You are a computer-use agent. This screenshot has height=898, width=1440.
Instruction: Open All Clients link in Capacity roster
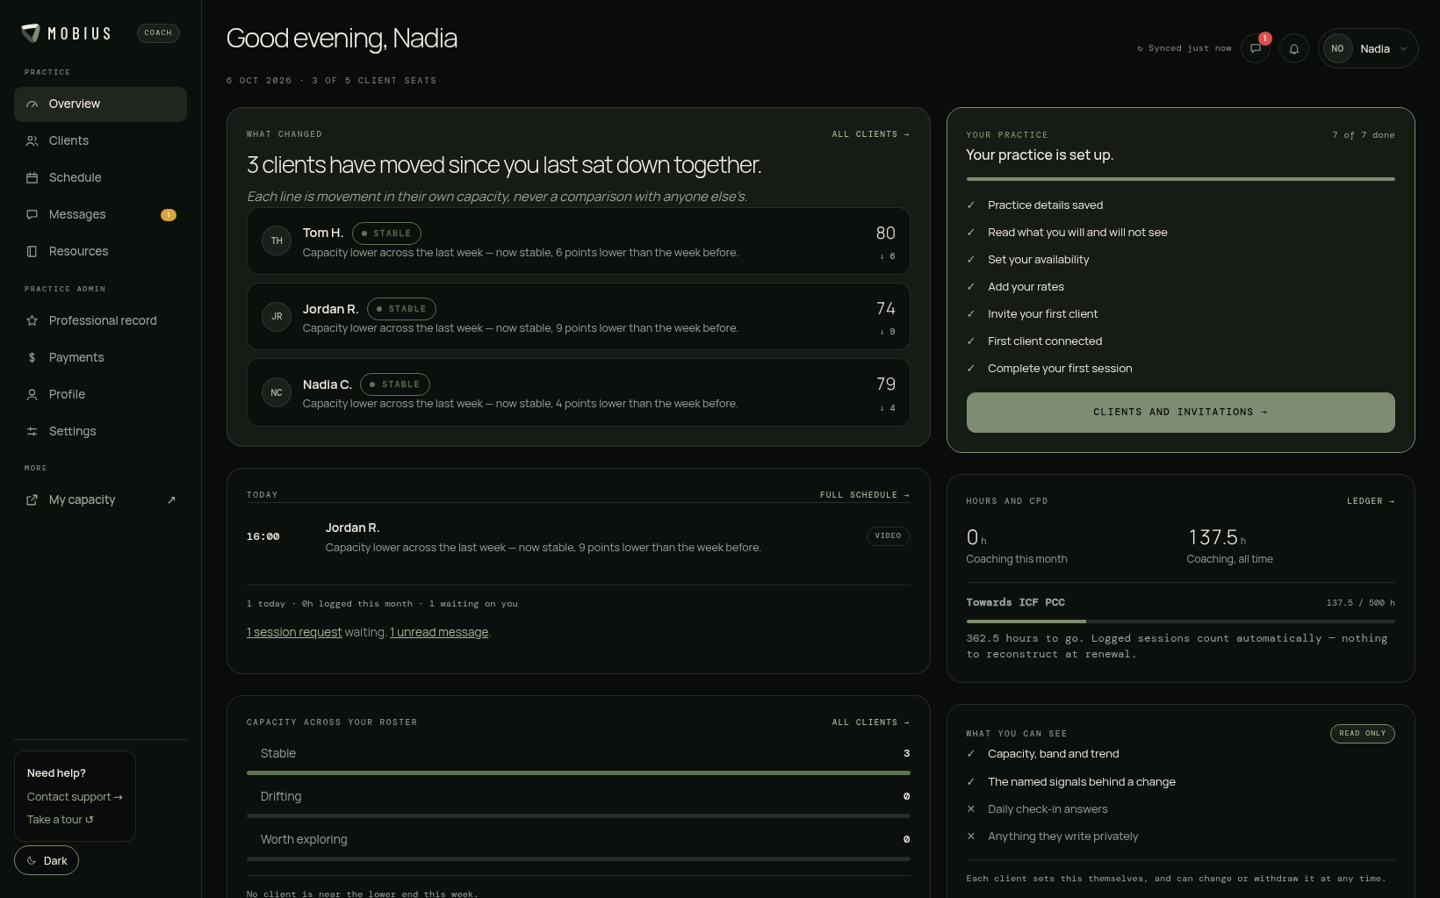click(871, 722)
